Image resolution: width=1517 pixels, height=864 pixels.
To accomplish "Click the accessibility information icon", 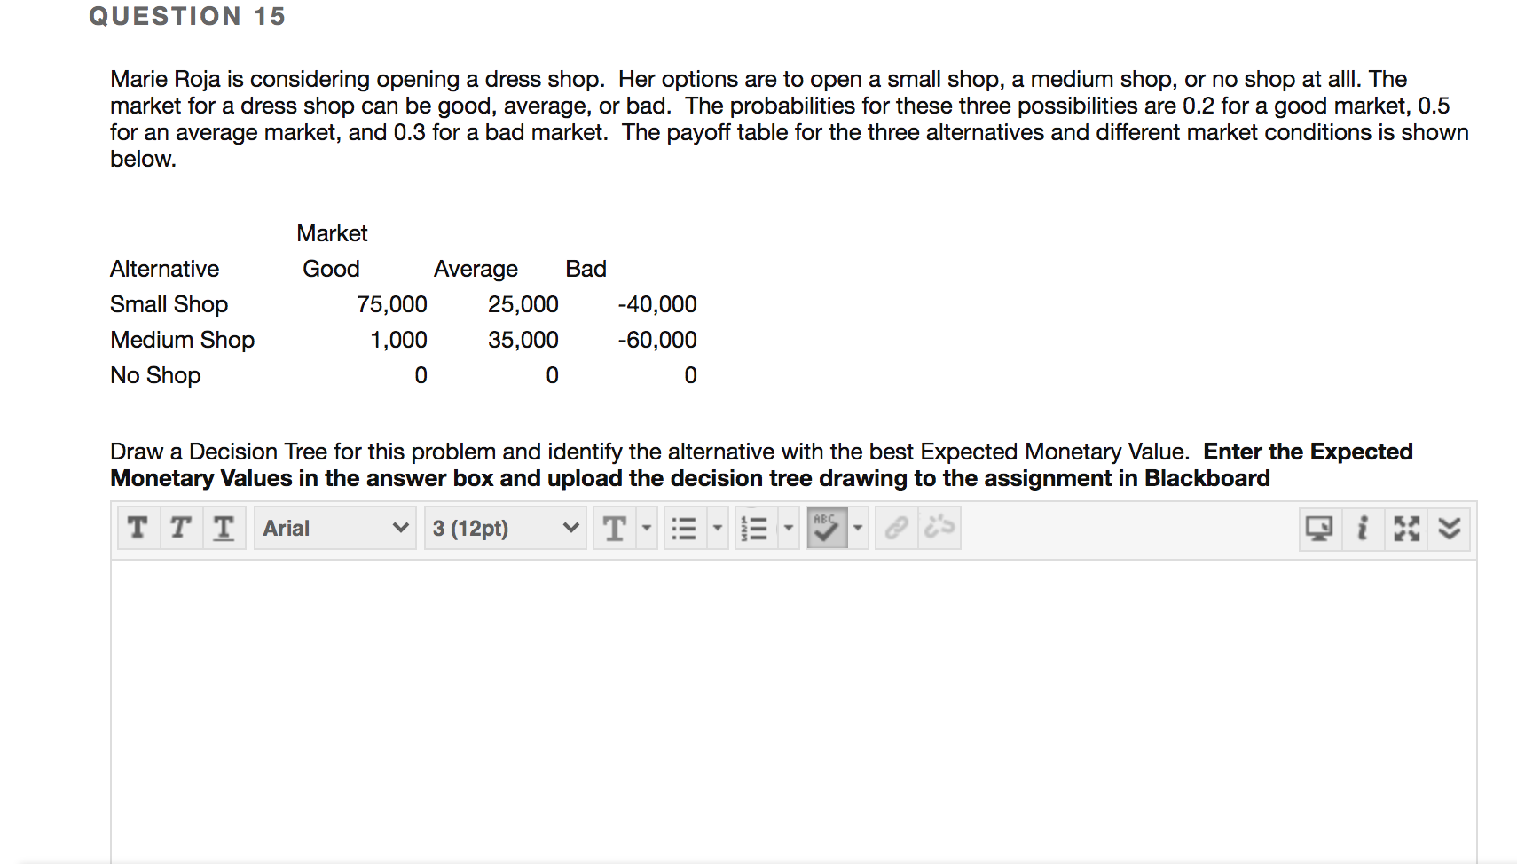I will (1363, 528).
